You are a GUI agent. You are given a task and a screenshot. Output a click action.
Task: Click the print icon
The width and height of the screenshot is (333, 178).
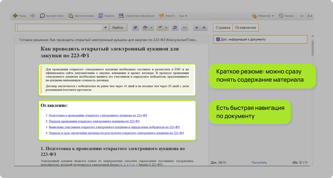coord(145,27)
